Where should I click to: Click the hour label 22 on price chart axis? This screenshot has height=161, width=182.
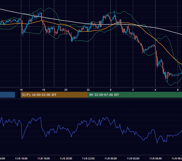pos(88,90)
